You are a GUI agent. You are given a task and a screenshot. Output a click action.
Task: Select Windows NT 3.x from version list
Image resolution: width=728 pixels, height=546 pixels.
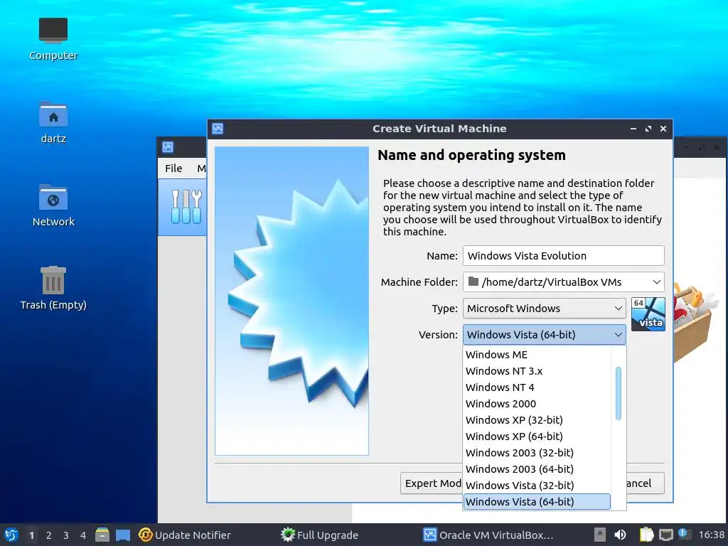(x=537, y=371)
